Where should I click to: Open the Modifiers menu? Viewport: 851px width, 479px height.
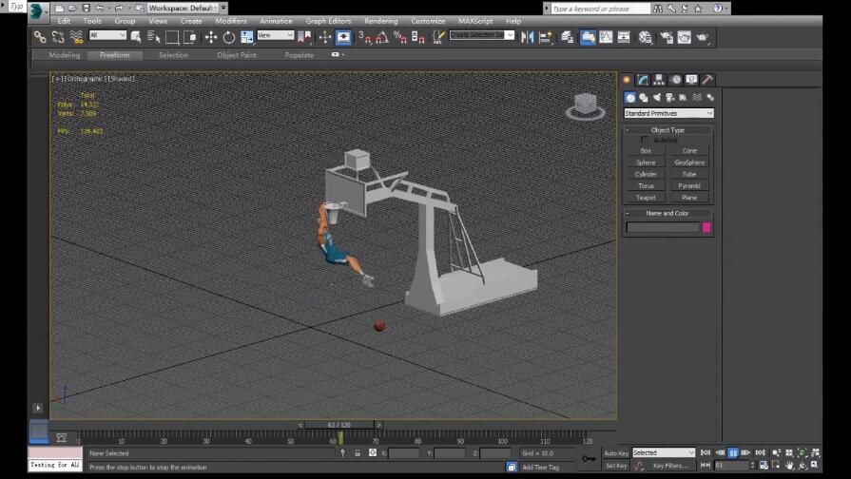[x=231, y=21]
